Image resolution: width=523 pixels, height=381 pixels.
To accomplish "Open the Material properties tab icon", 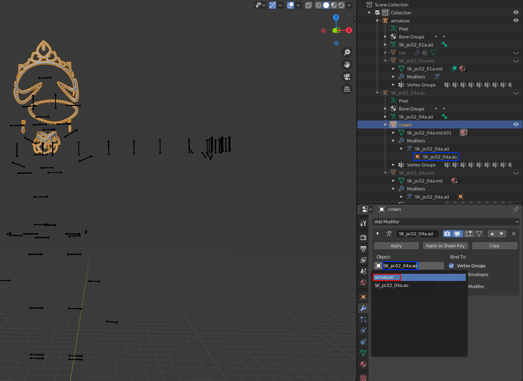I will coord(363,364).
